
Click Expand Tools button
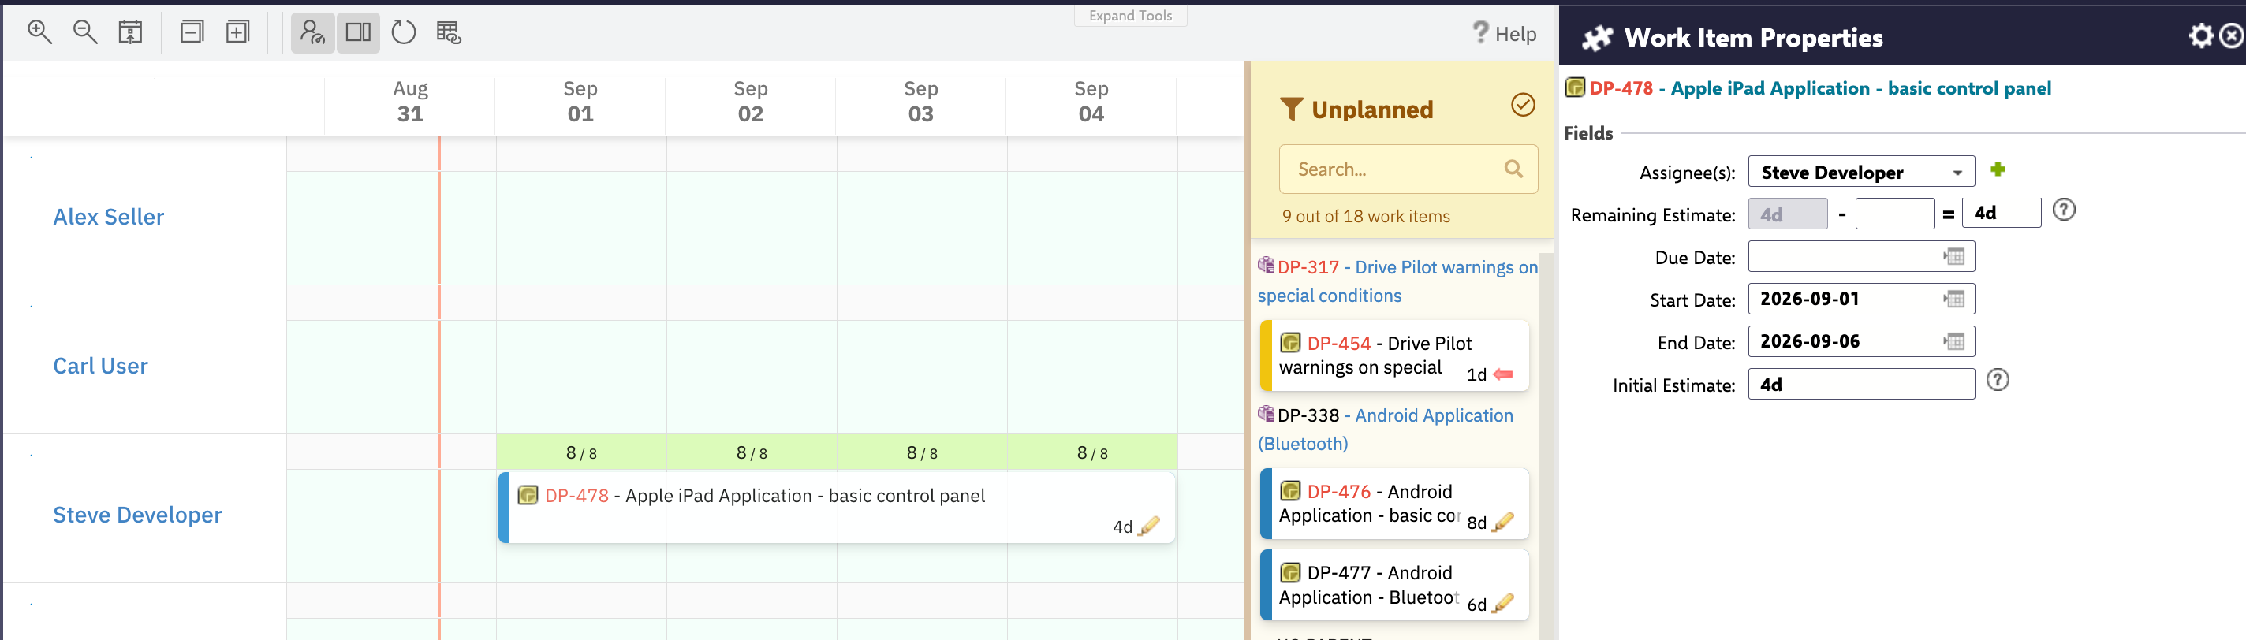(1130, 16)
